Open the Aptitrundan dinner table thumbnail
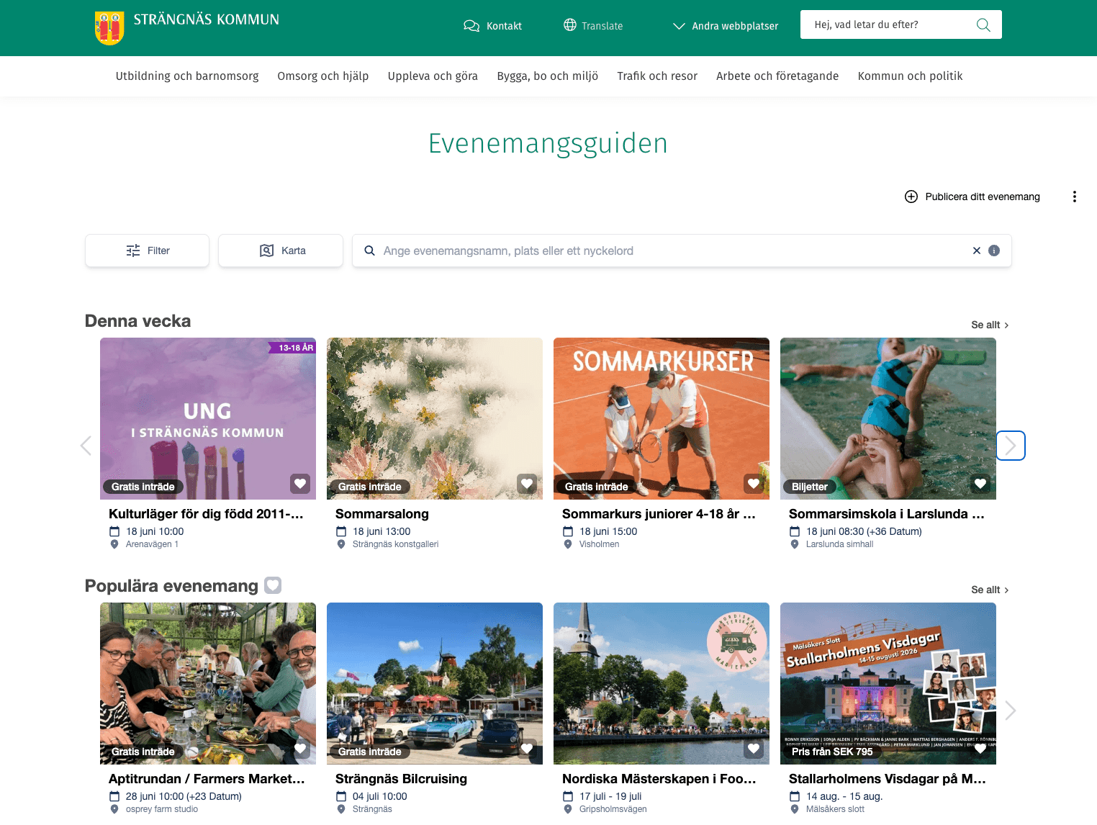 tap(208, 683)
